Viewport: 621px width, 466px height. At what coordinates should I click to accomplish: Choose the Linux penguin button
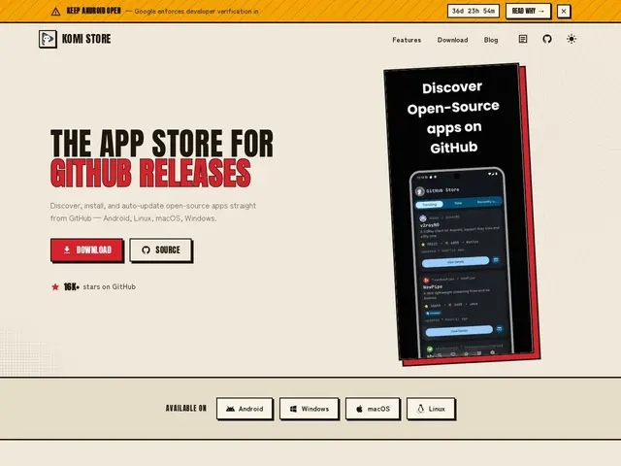click(431, 409)
